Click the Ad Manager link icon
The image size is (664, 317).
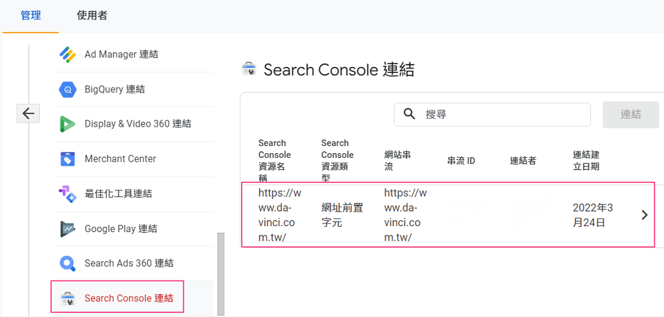click(68, 54)
